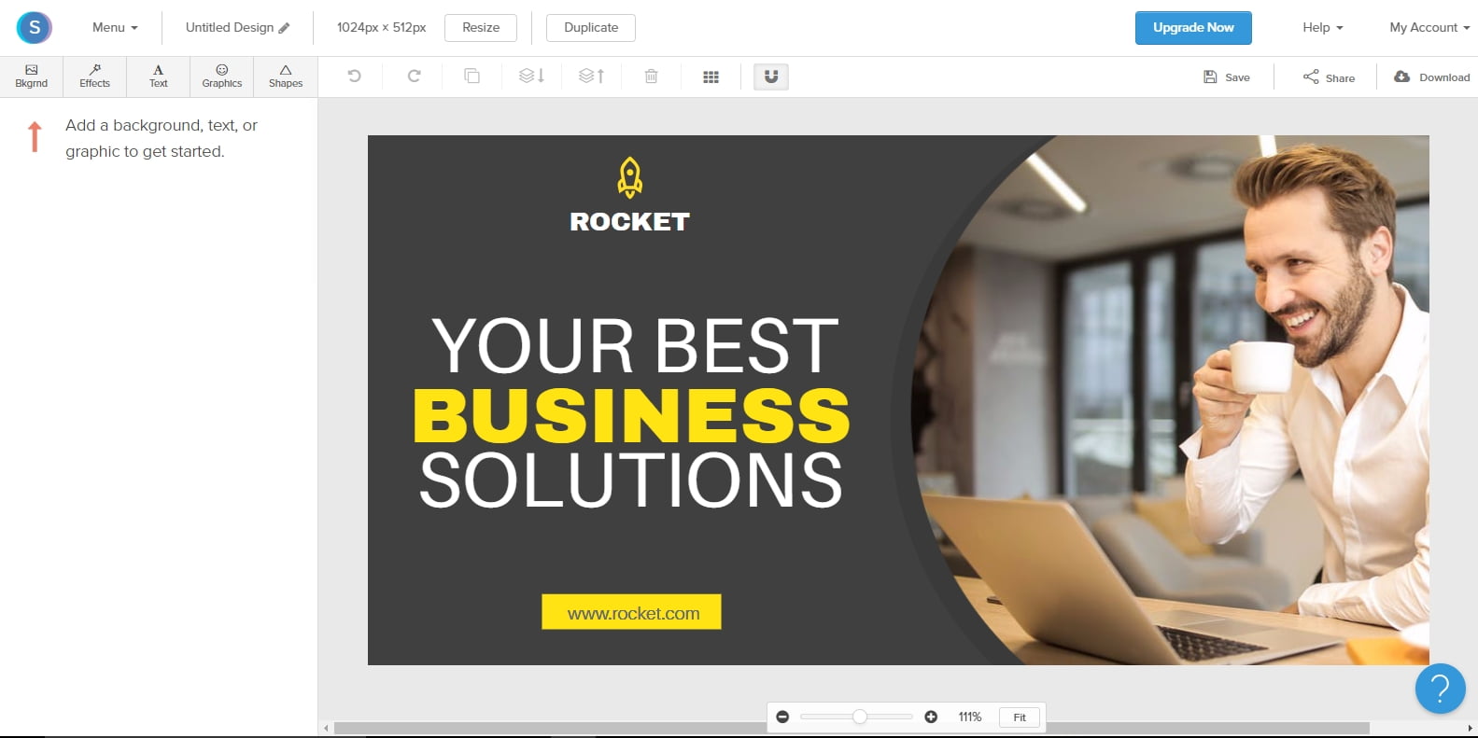1478x738 pixels.
Task: Open the Effects panel
Action: pyautogui.click(x=95, y=77)
